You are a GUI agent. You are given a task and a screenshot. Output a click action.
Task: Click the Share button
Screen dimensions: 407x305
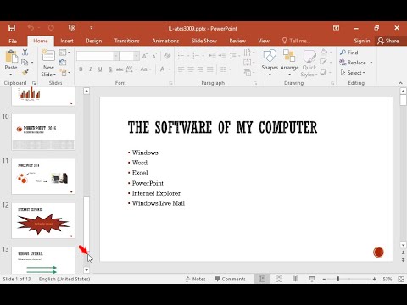(x=388, y=41)
